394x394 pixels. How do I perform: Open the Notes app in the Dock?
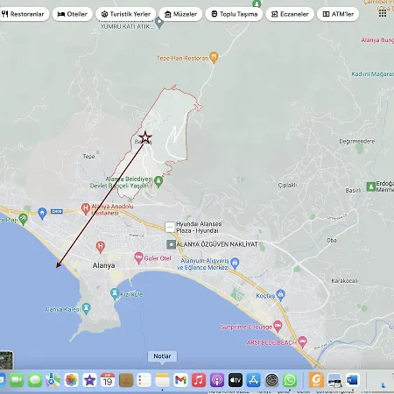(x=162, y=380)
